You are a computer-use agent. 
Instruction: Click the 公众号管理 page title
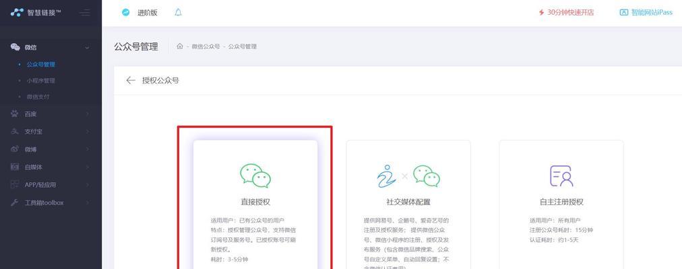136,46
